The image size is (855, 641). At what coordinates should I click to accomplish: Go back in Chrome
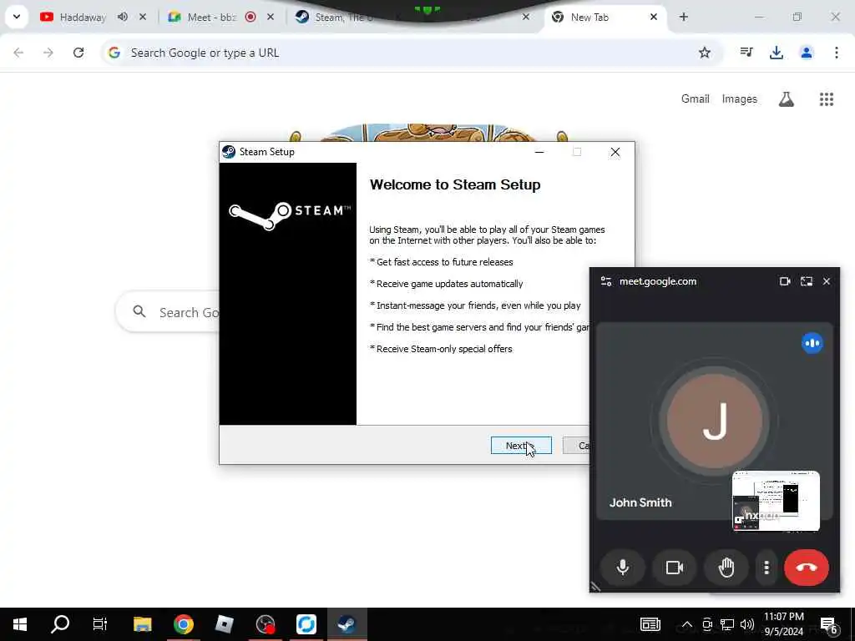(x=18, y=53)
